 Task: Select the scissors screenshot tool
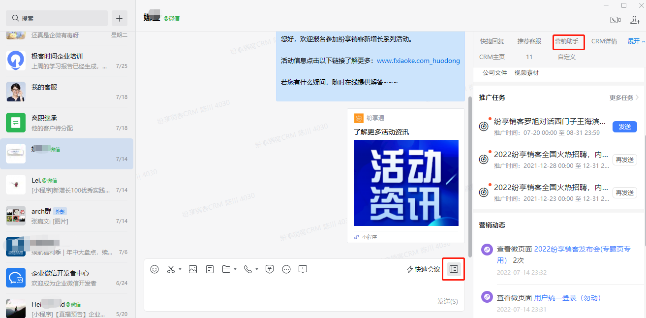tap(171, 269)
